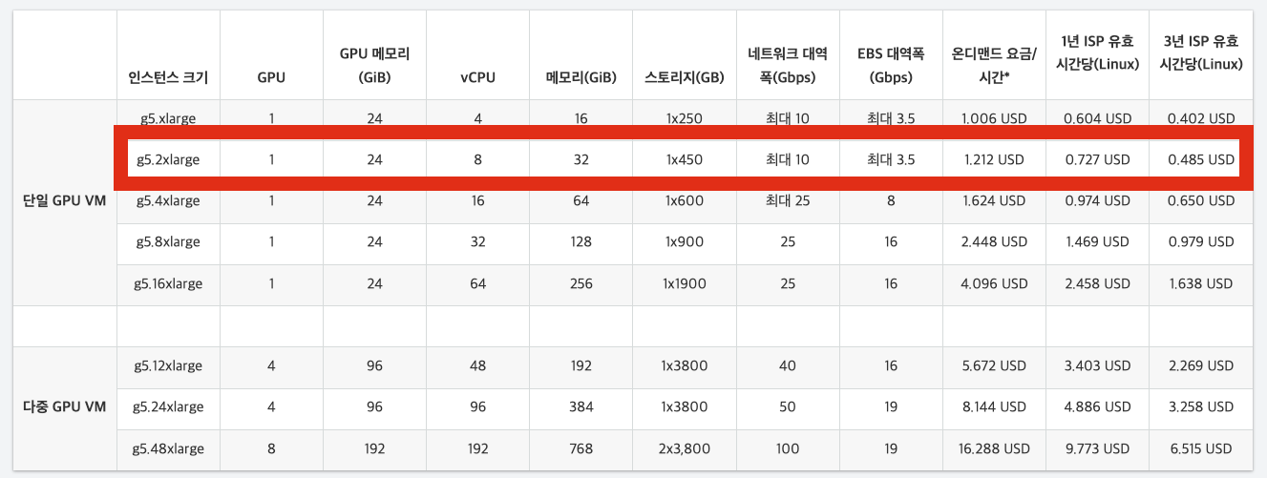Click the 4.096 USD on-demand price
The image size is (1267, 478).
point(994,283)
